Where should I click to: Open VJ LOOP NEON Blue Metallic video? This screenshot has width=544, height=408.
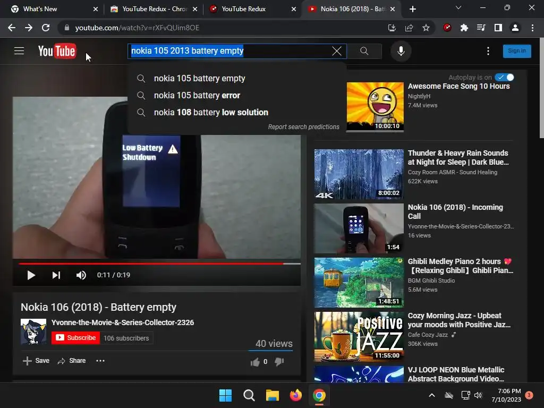[456, 375]
